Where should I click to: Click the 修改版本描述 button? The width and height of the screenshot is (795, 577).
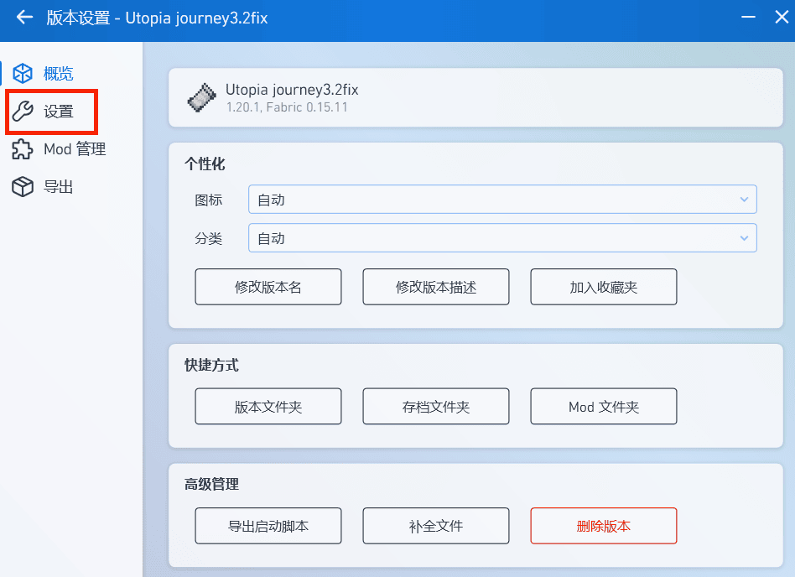pyautogui.click(x=436, y=287)
